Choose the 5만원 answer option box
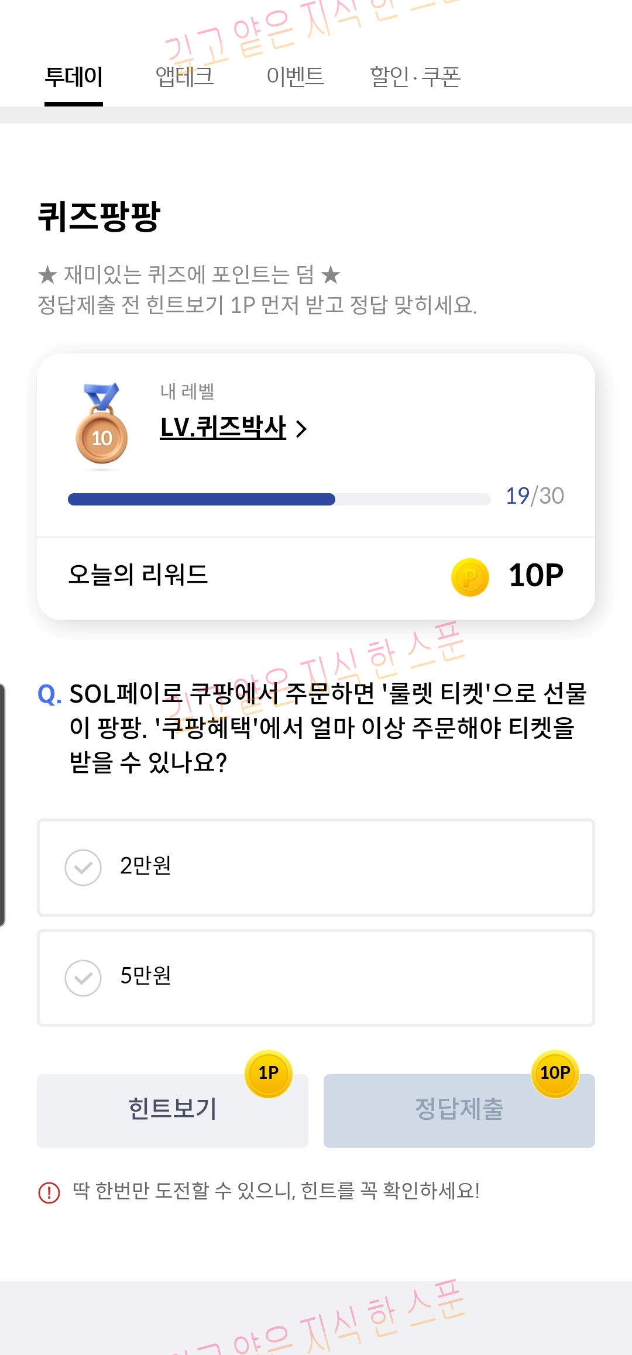Image resolution: width=632 pixels, height=1355 pixels. pyautogui.click(x=316, y=978)
